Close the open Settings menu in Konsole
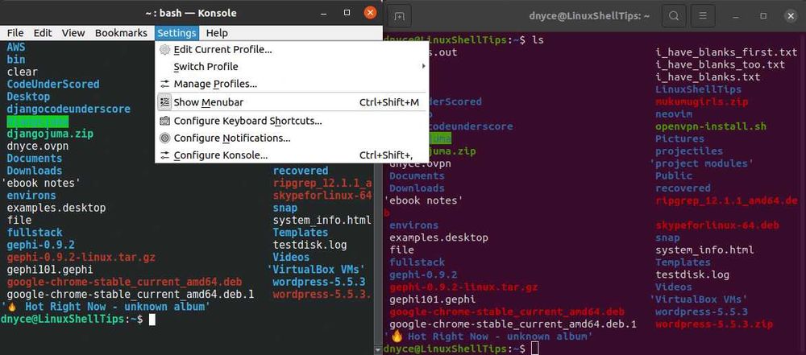The image size is (806, 355). click(x=177, y=33)
